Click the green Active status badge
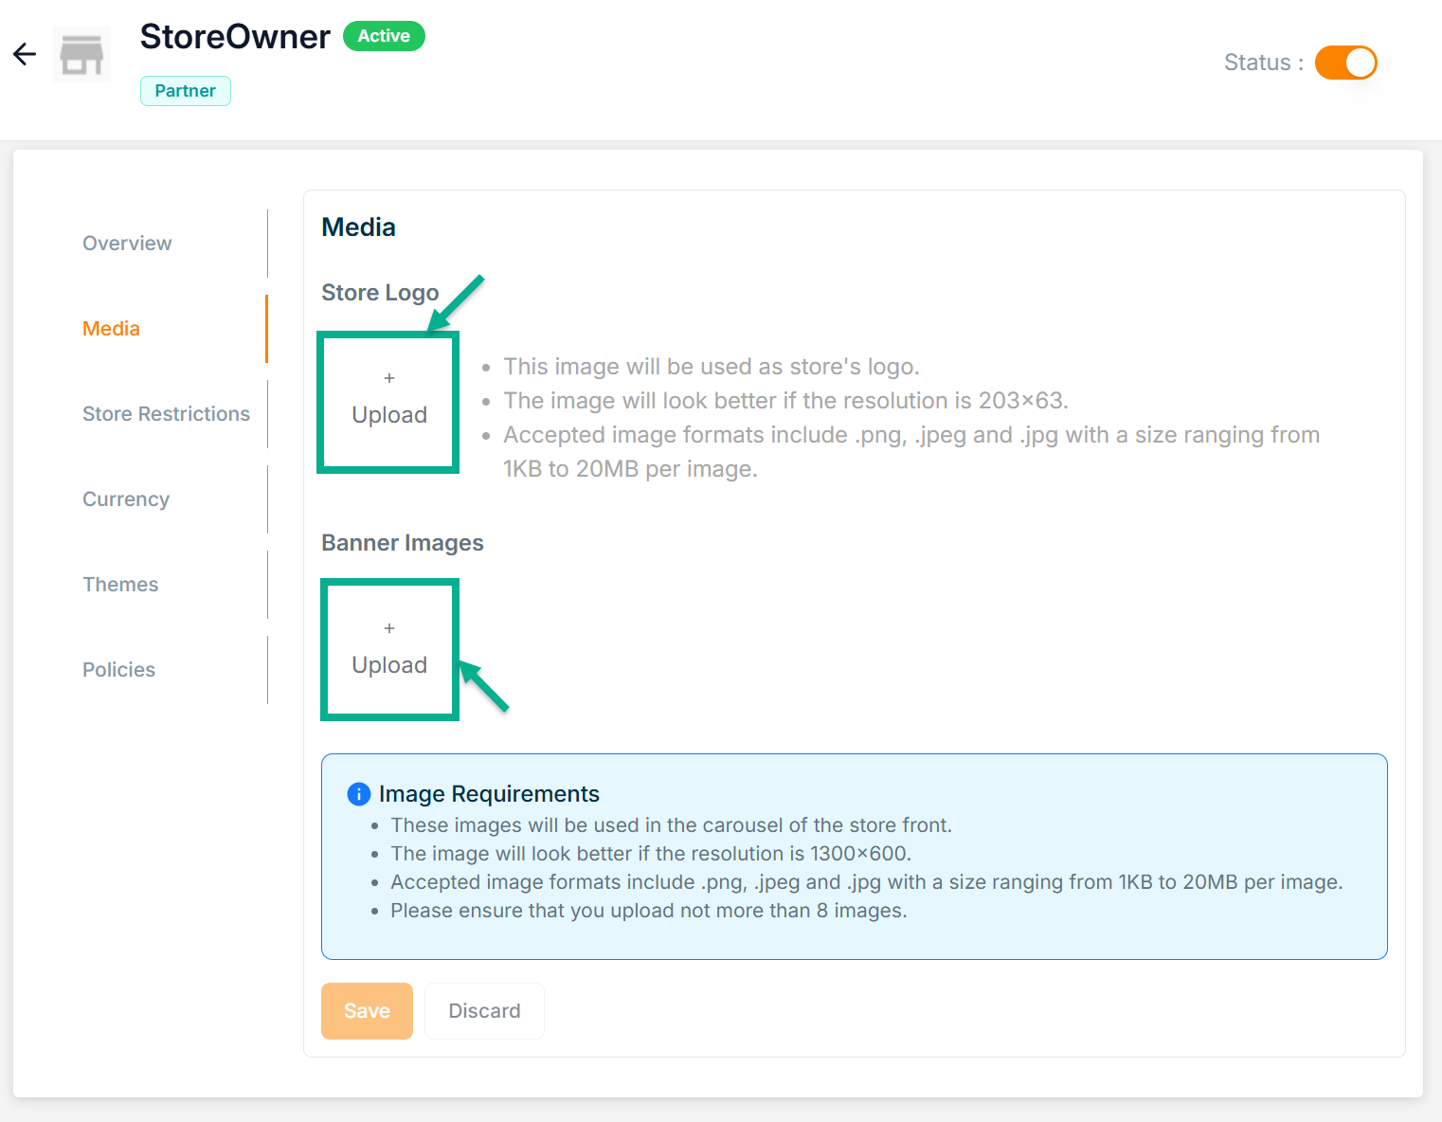This screenshot has width=1442, height=1122. [384, 36]
